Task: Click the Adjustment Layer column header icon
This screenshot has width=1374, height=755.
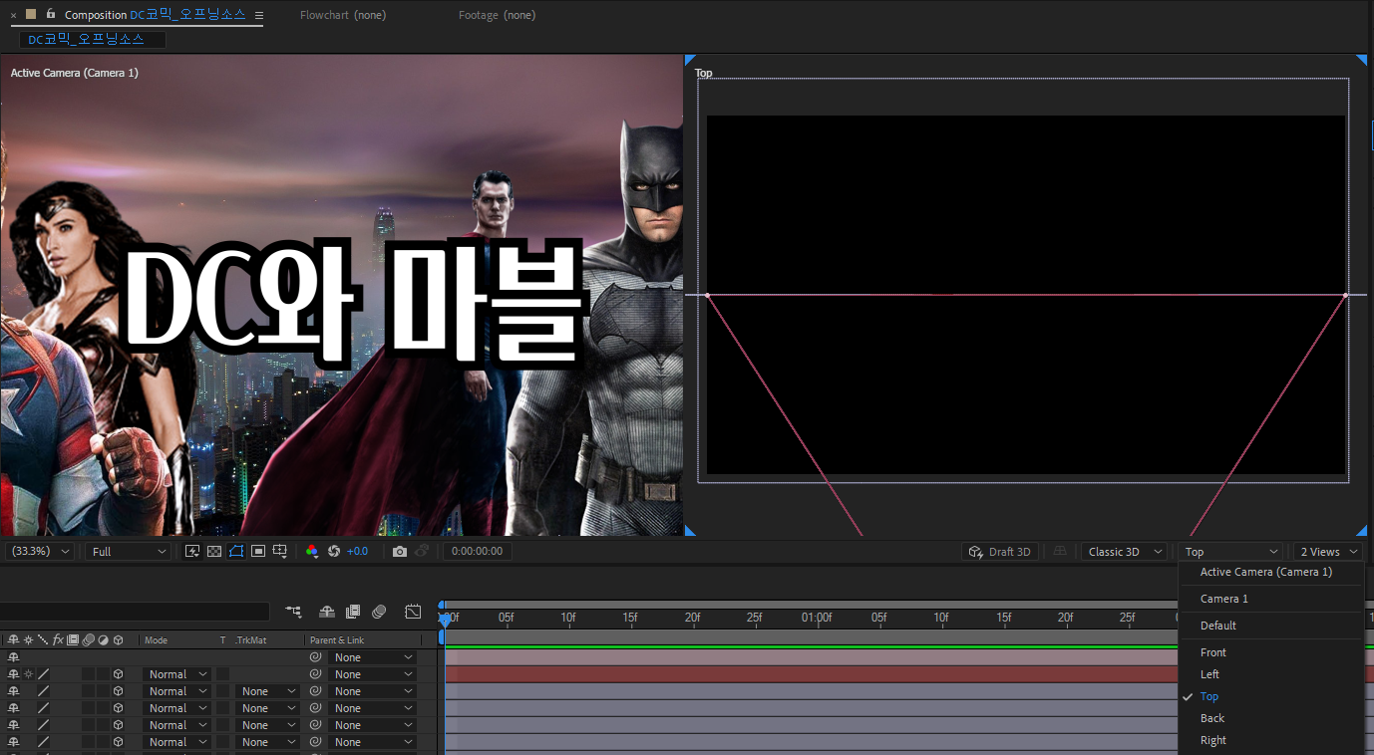Action: click(x=103, y=639)
